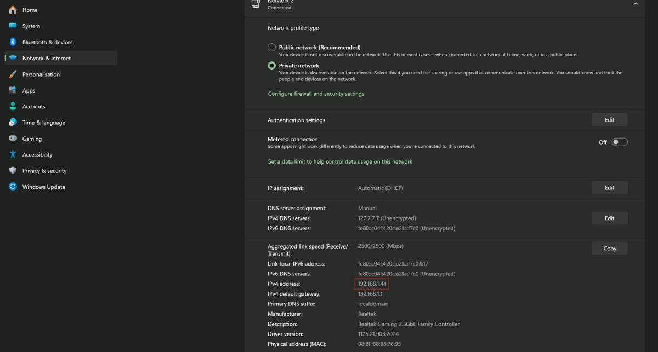Open Home settings page
Screen dimensions: 658x352
pos(61,10)
